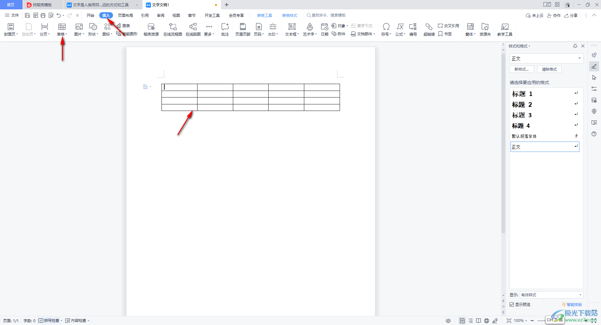The height and width of the screenshot is (325, 601).
Task: Switch to the 开始 ribbon tab
Action: coord(90,15)
